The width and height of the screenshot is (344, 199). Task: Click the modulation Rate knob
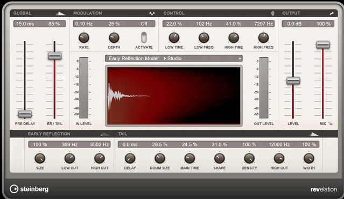click(84, 38)
